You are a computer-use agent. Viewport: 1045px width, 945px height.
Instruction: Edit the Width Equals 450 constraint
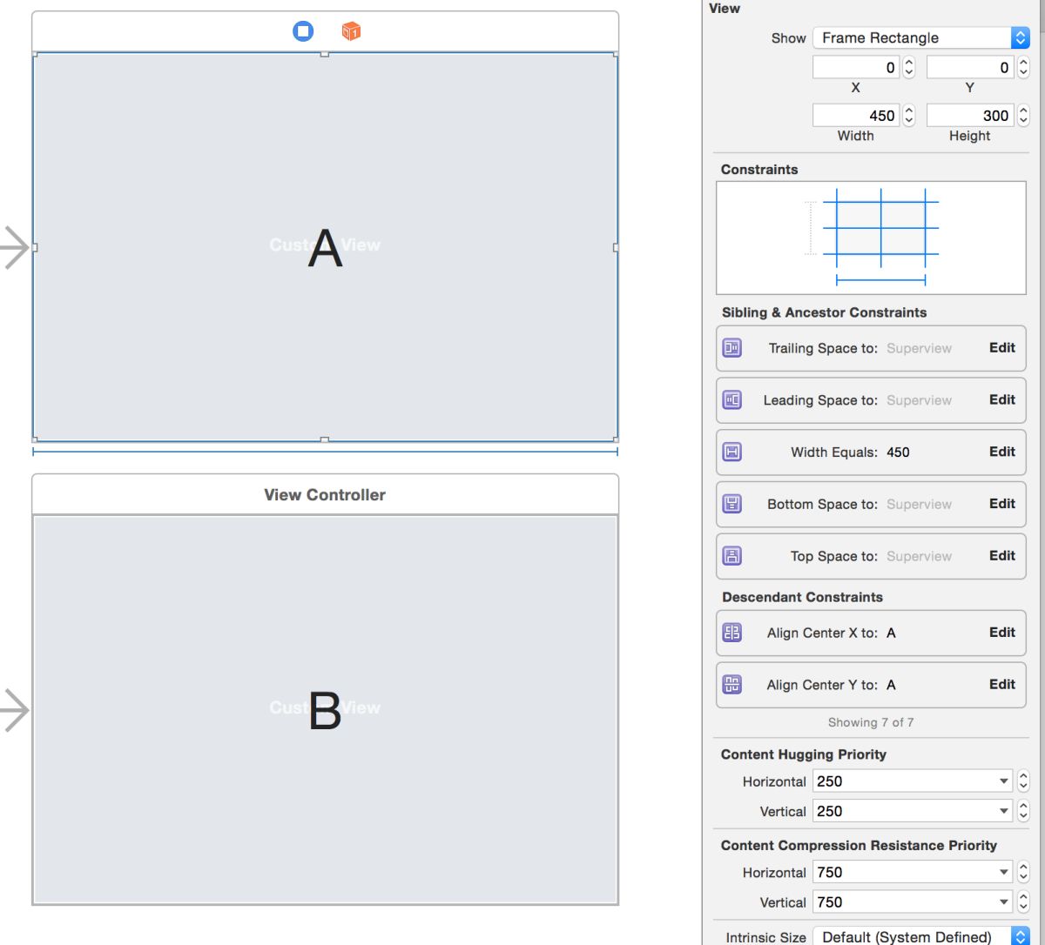pyautogui.click(x=1001, y=452)
